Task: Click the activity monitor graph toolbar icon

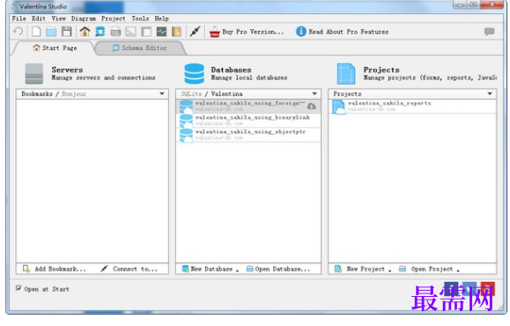Action: click(161, 32)
